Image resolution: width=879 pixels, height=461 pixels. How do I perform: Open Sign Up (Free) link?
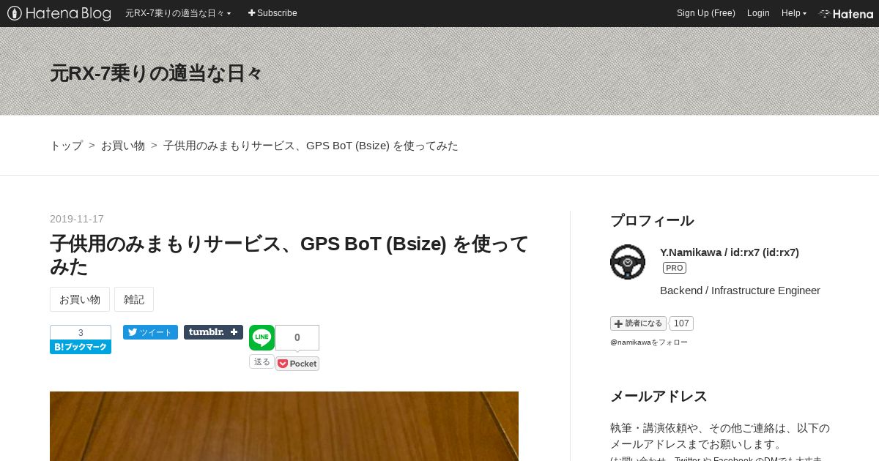(706, 13)
